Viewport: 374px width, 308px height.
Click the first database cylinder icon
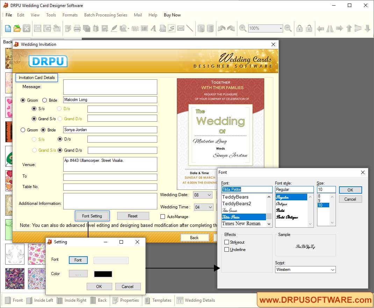pyautogui.click(x=201, y=28)
